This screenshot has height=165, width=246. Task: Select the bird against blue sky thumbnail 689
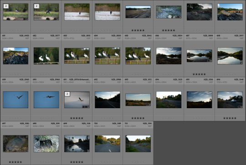tap(15, 100)
